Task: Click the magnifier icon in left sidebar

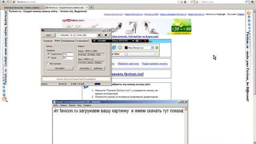Action: coord(4,99)
